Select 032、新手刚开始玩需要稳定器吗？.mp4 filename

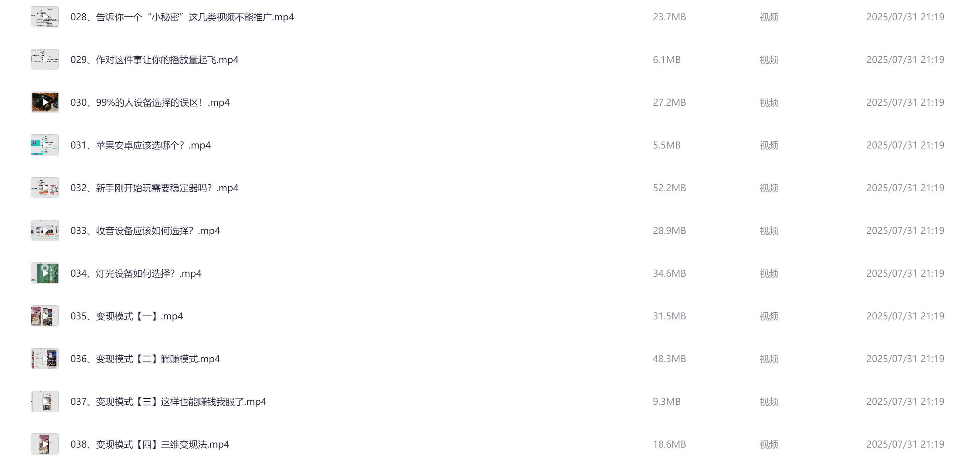pyautogui.click(x=154, y=188)
